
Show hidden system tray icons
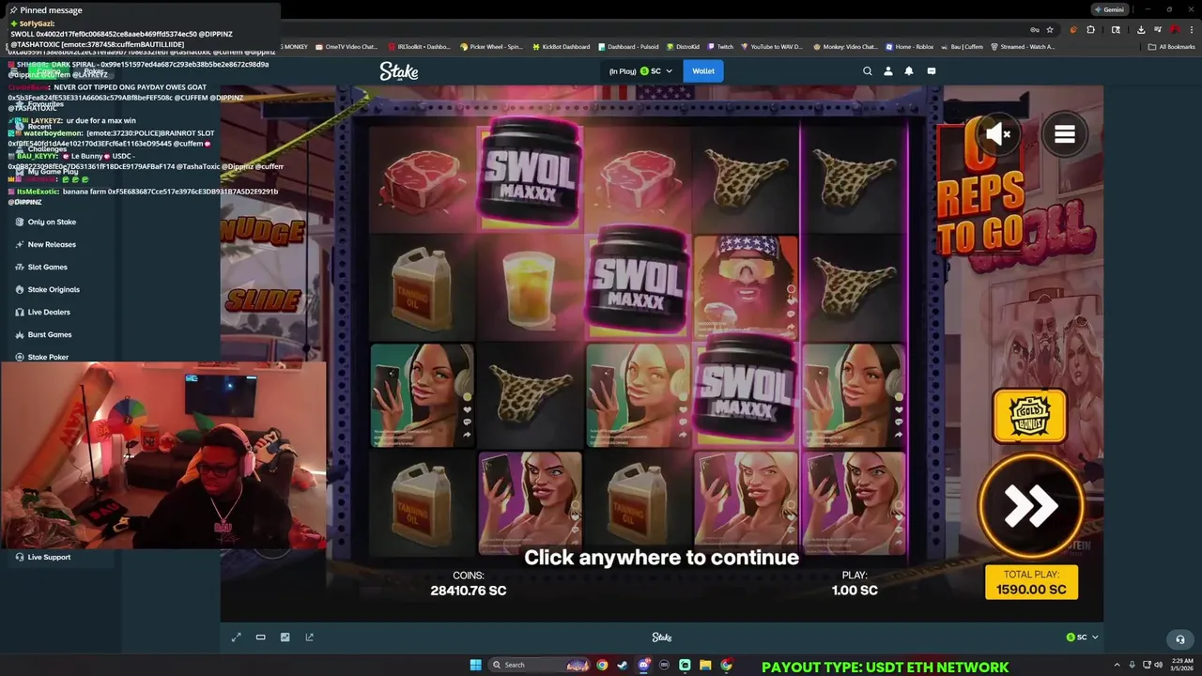(x=1116, y=665)
